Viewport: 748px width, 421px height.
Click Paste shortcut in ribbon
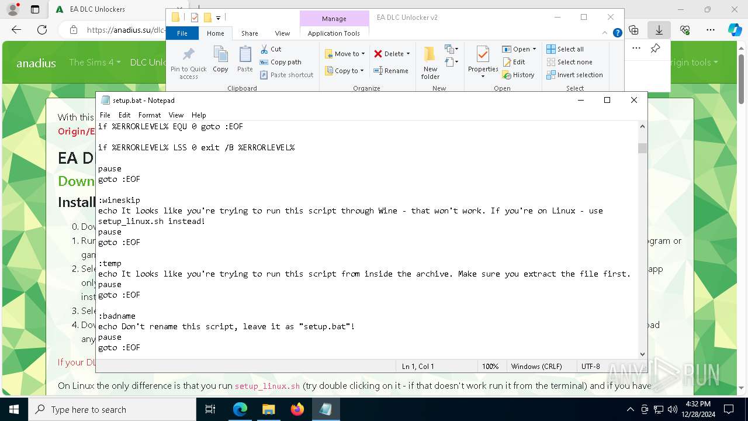pyautogui.click(x=286, y=75)
